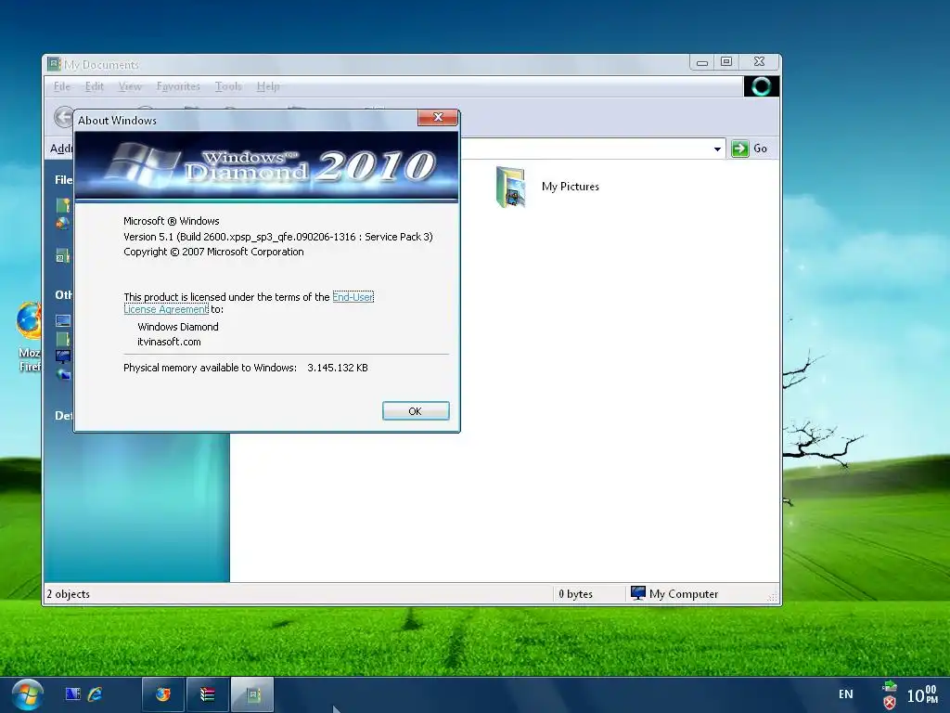
Task: Minimize the My Documents window
Action: [702, 62]
